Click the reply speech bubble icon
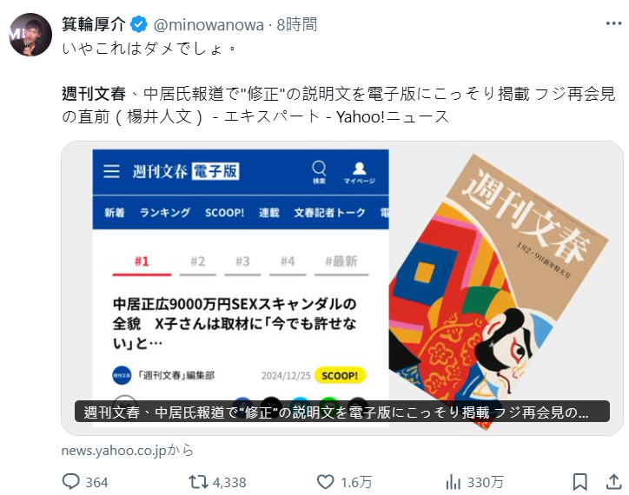Image resolution: width=629 pixels, height=495 pixels. point(71,482)
